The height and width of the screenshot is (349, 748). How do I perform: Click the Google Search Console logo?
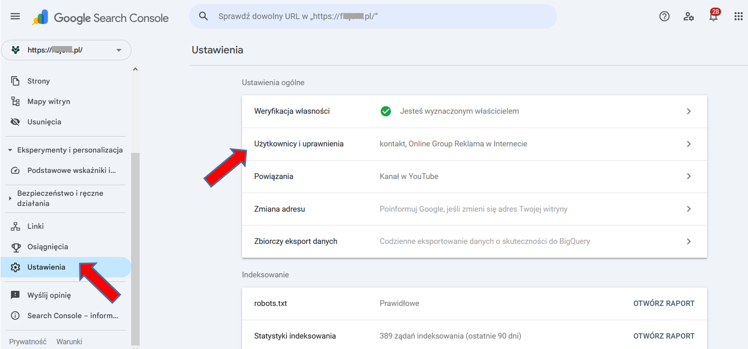click(x=100, y=18)
